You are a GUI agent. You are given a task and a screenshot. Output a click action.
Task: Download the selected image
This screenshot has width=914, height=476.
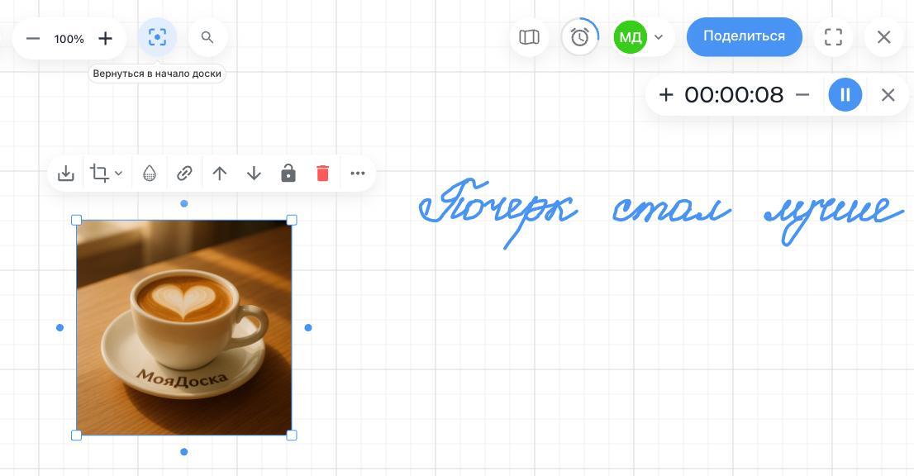[x=66, y=173]
